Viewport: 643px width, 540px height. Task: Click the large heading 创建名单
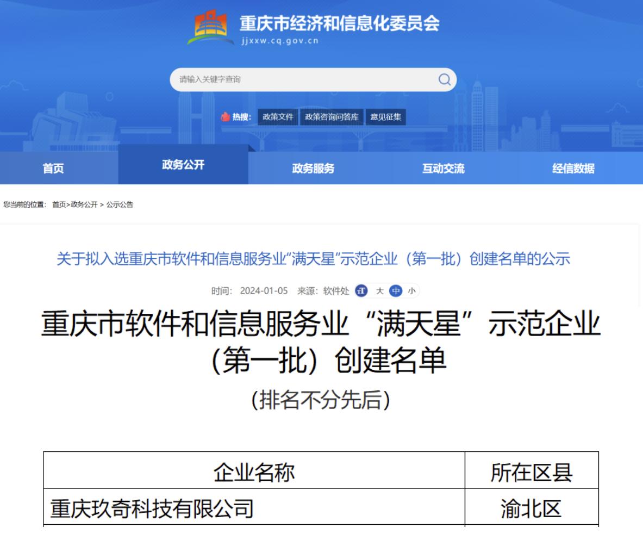(x=390, y=361)
